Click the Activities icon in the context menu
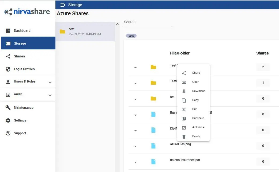The width and height of the screenshot is (279, 172). click(x=184, y=127)
